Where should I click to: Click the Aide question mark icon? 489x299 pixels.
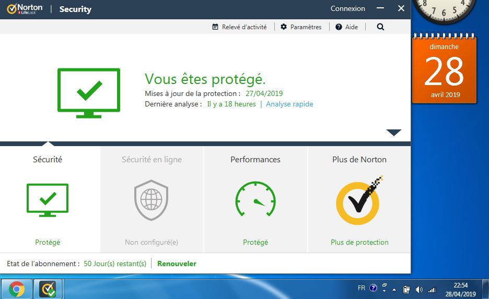(339, 27)
